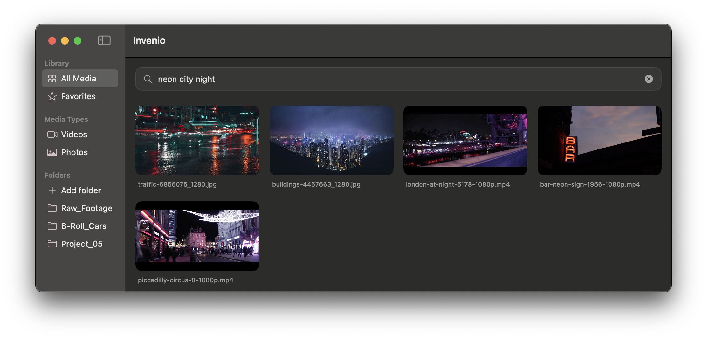The width and height of the screenshot is (707, 339).
Task: Select the London at night bridge thumbnail
Action: click(x=465, y=140)
